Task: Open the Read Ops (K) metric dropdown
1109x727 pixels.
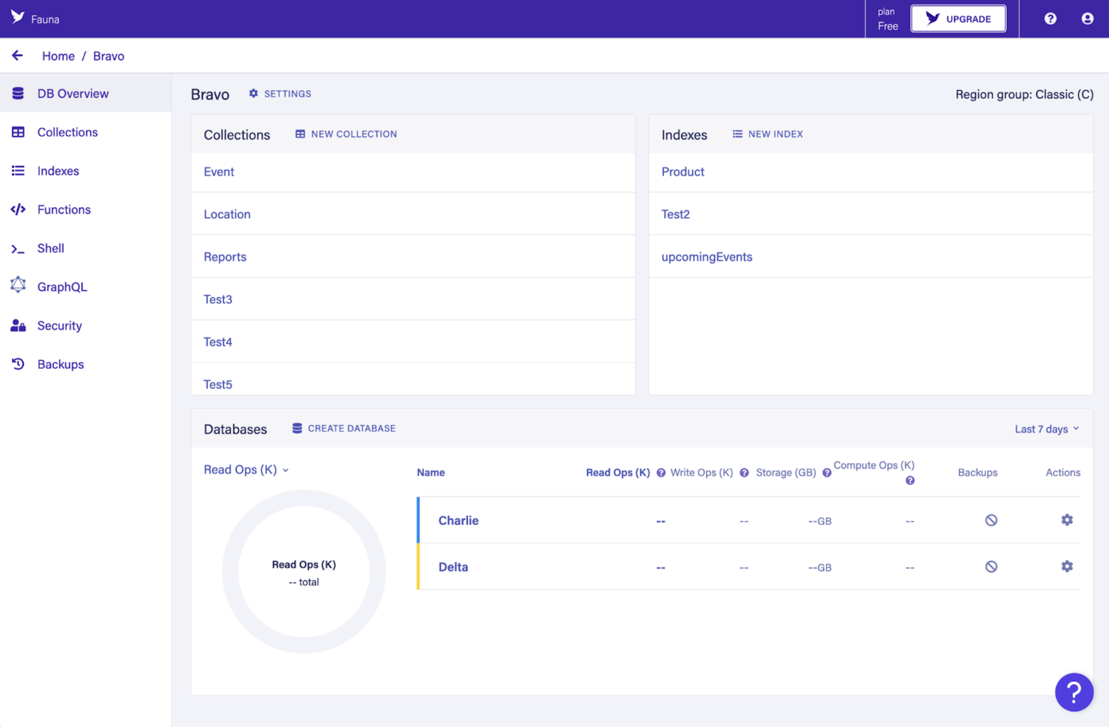Action: 246,470
